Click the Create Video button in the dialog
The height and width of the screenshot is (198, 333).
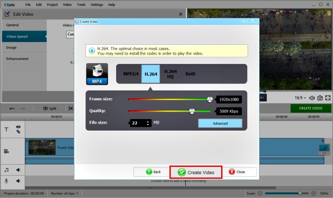(196, 172)
